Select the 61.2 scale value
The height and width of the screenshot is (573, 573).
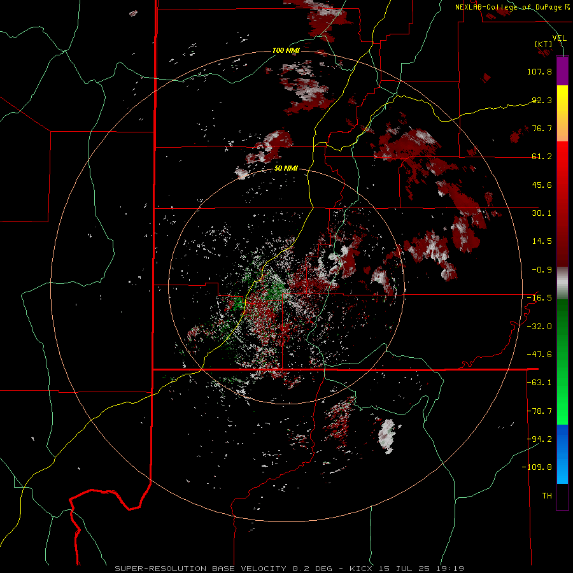[x=542, y=157]
